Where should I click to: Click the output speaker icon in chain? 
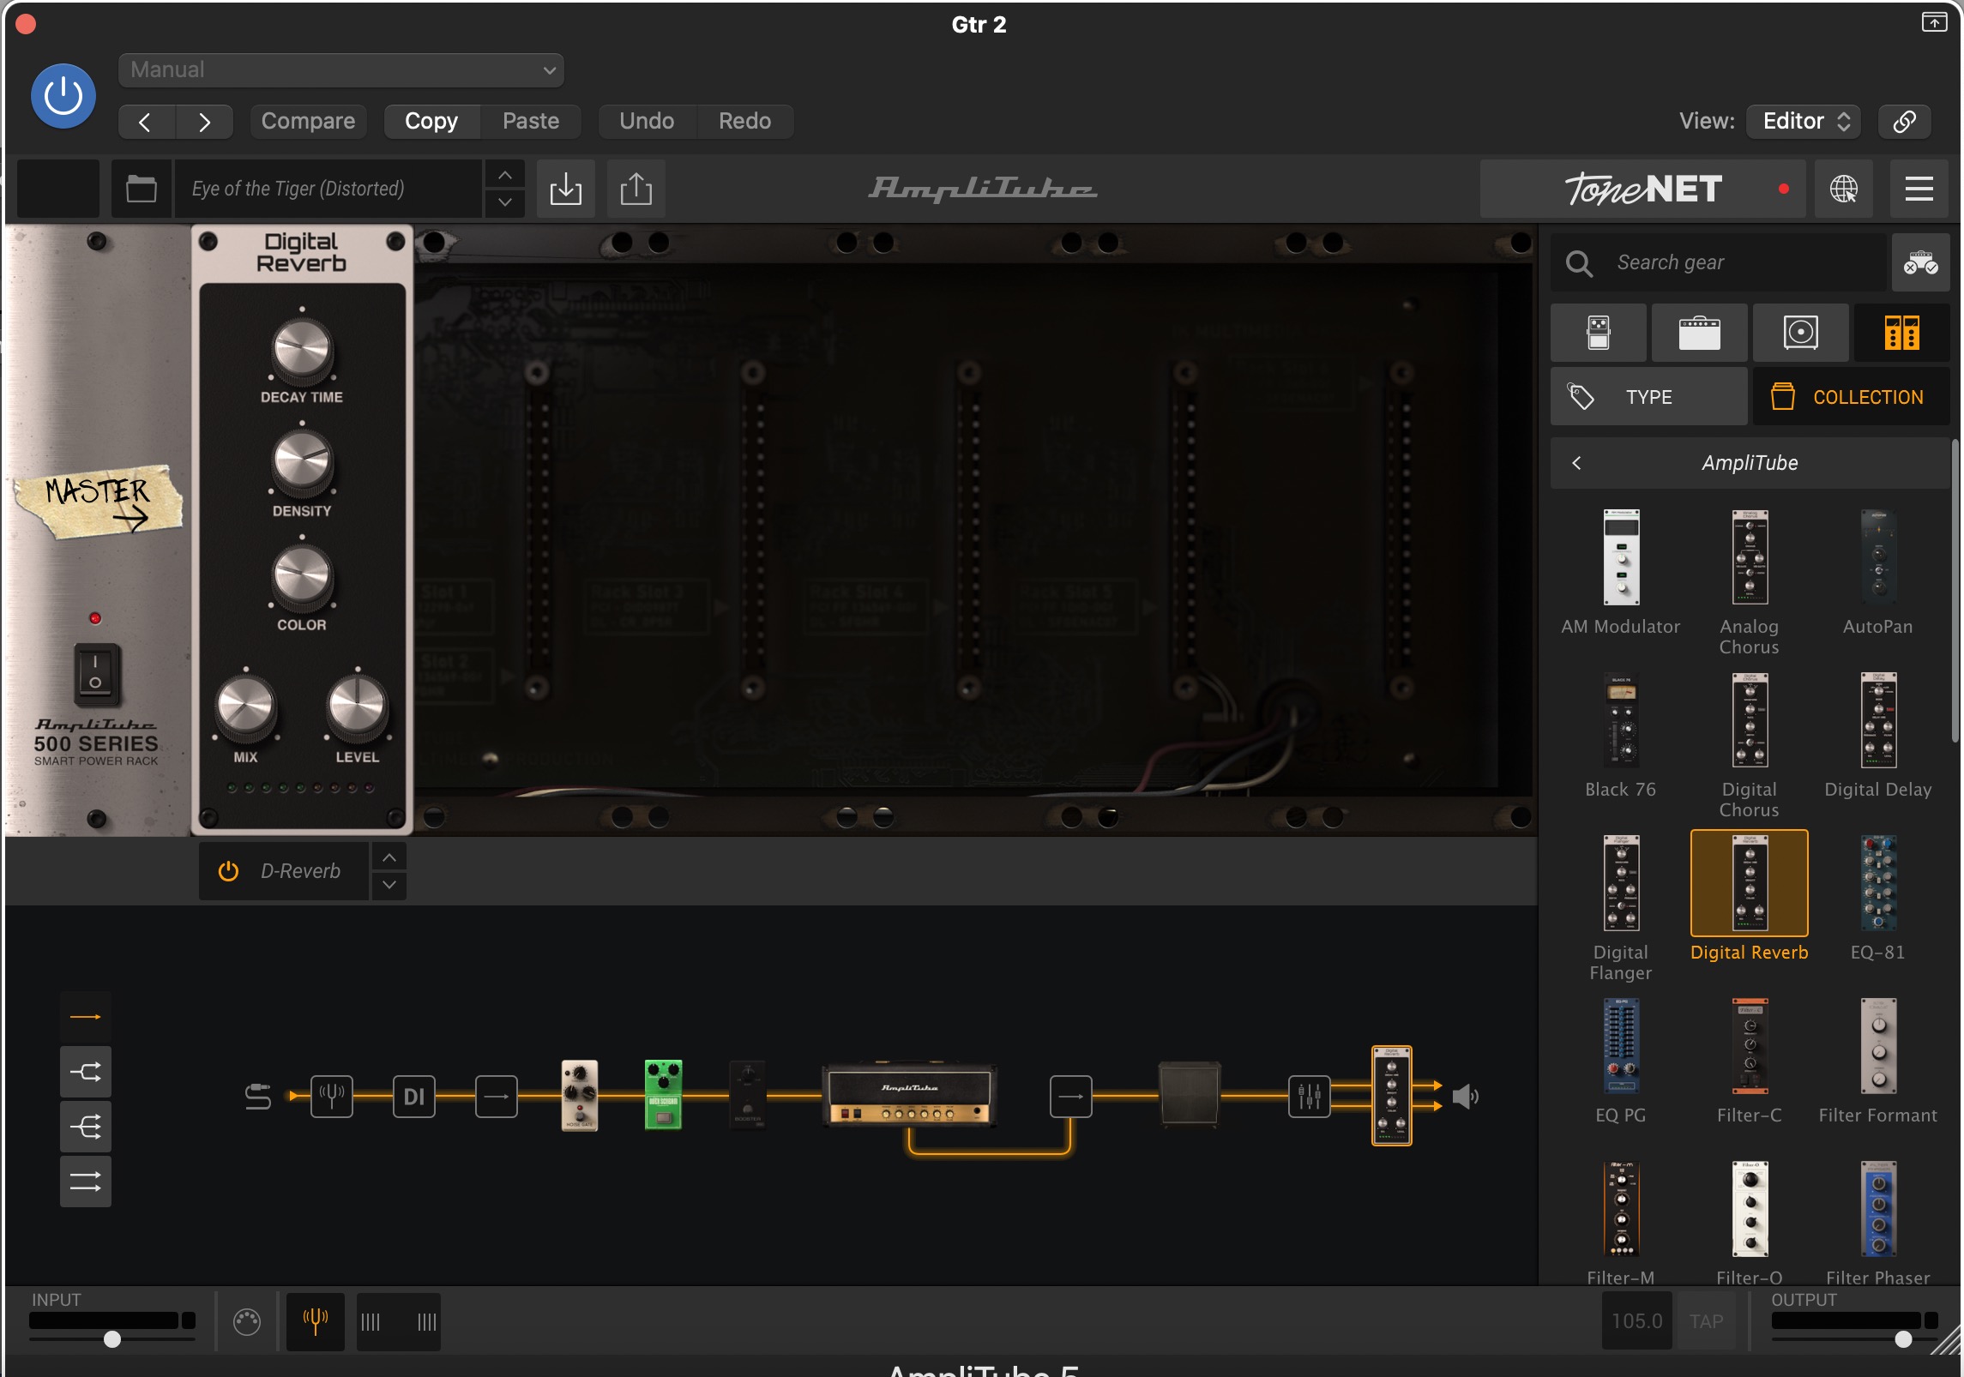[1466, 1096]
